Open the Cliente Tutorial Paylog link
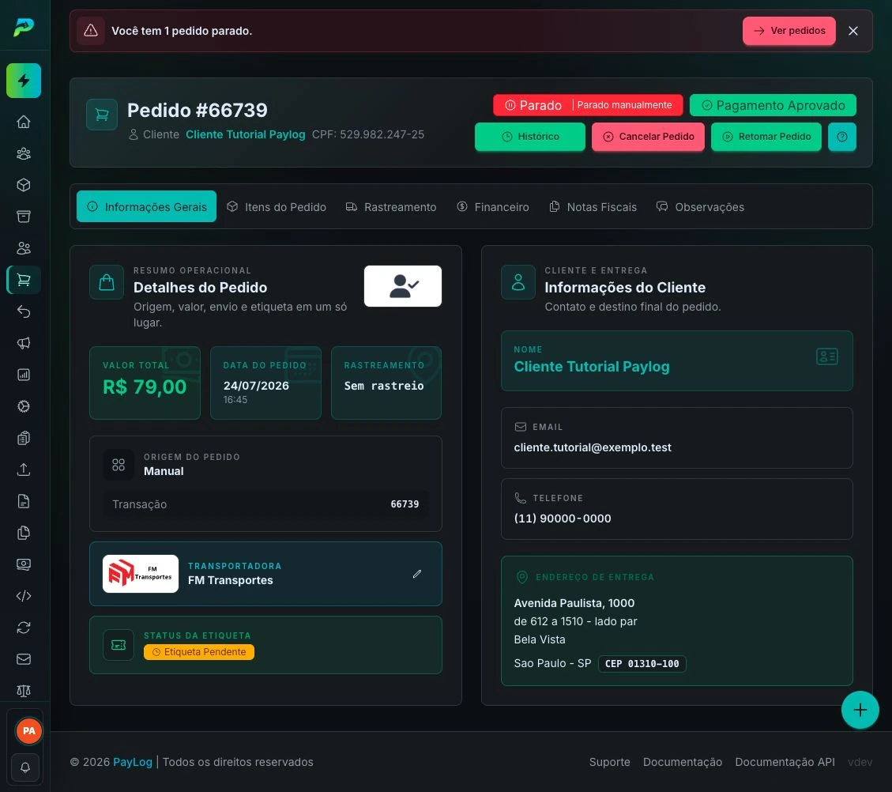The width and height of the screenshot is (892, 792). [x=245, y=134]
